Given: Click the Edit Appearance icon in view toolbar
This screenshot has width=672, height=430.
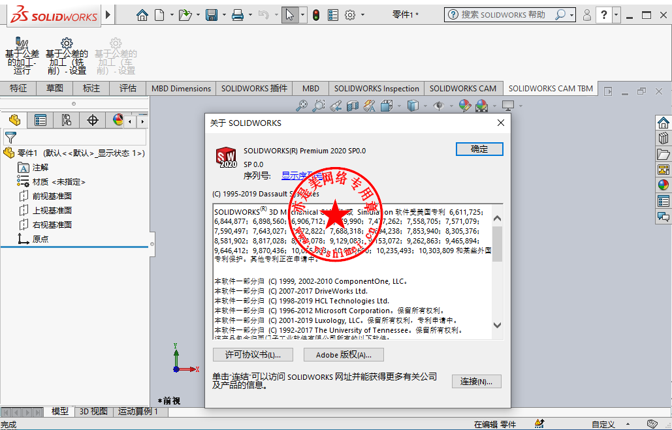Looking at the screenshot, I should pyautogui.click(x=465, y=105).
